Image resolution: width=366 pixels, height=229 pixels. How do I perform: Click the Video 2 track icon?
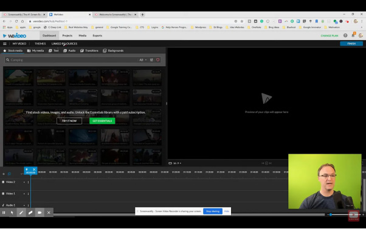pos(3,182)
